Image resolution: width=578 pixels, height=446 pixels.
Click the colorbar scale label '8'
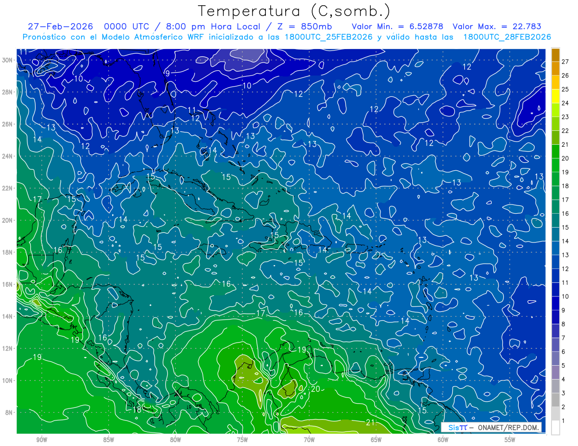pyautogui.click(x=564, y=324)
